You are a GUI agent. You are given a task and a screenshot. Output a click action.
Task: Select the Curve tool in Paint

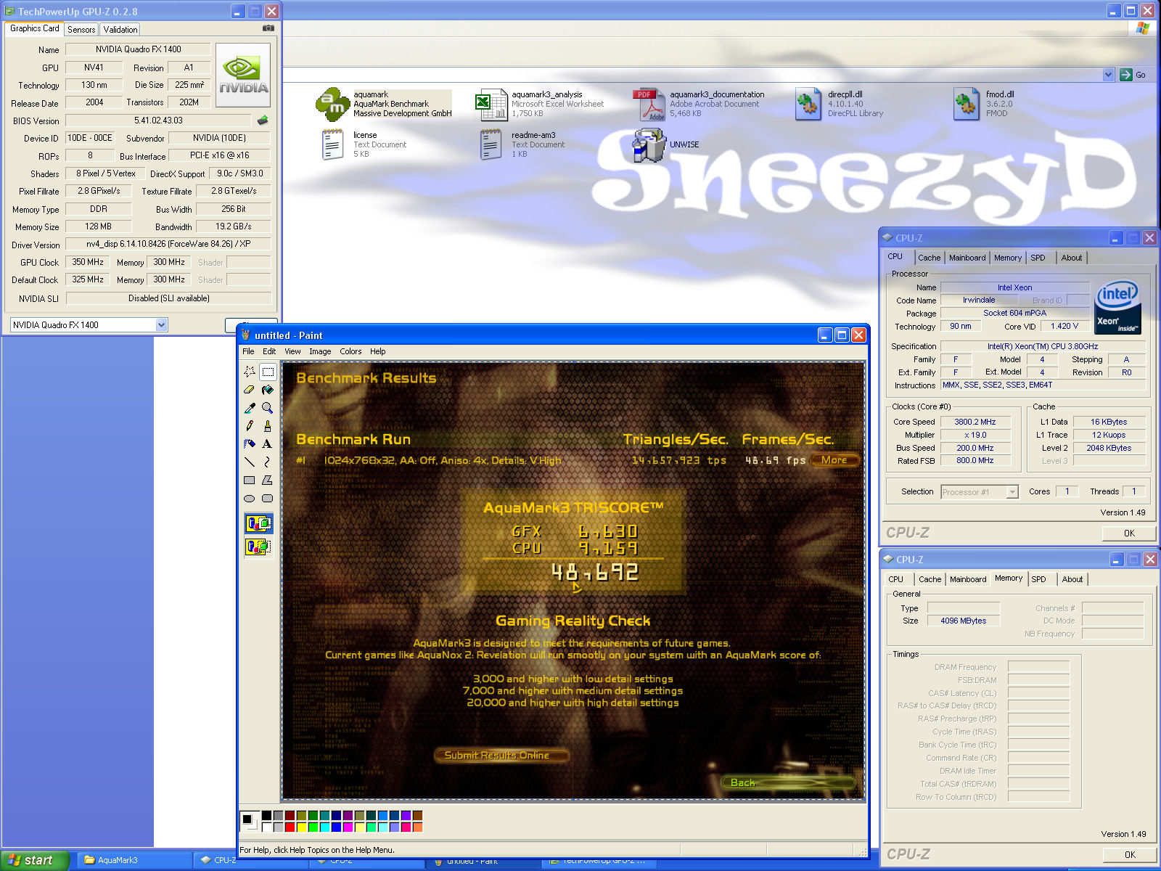pyautogui.click(x=268, y=462)
